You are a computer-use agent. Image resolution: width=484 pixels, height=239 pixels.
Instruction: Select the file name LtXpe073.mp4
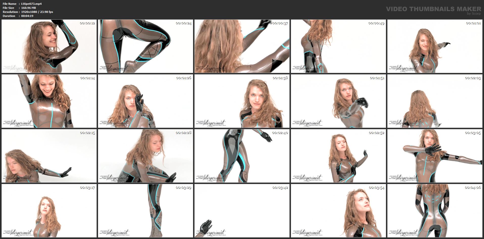tap(31, 4)
